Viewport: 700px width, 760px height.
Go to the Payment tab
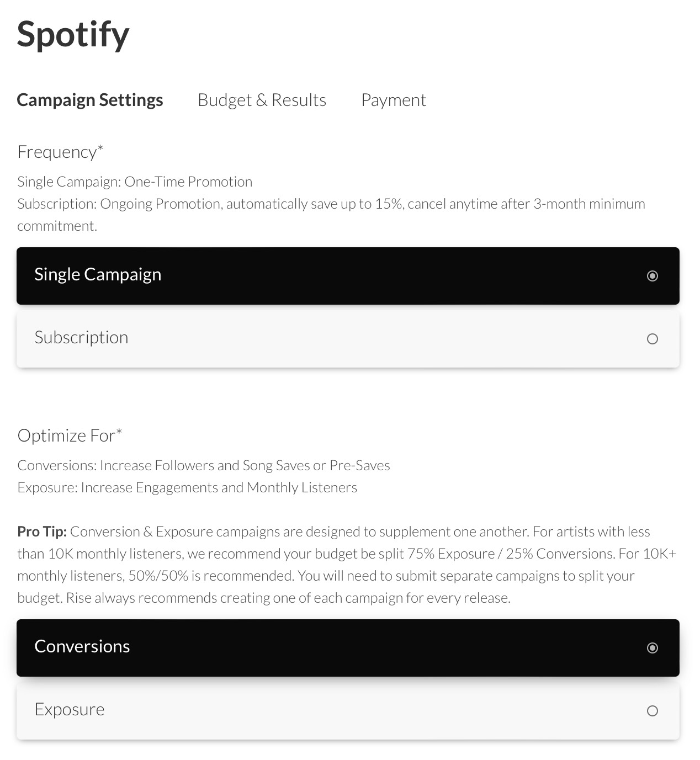(393, 100)
